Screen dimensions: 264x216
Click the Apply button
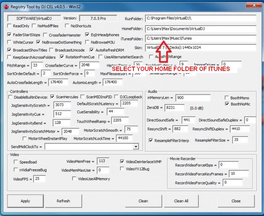(25, 201)
